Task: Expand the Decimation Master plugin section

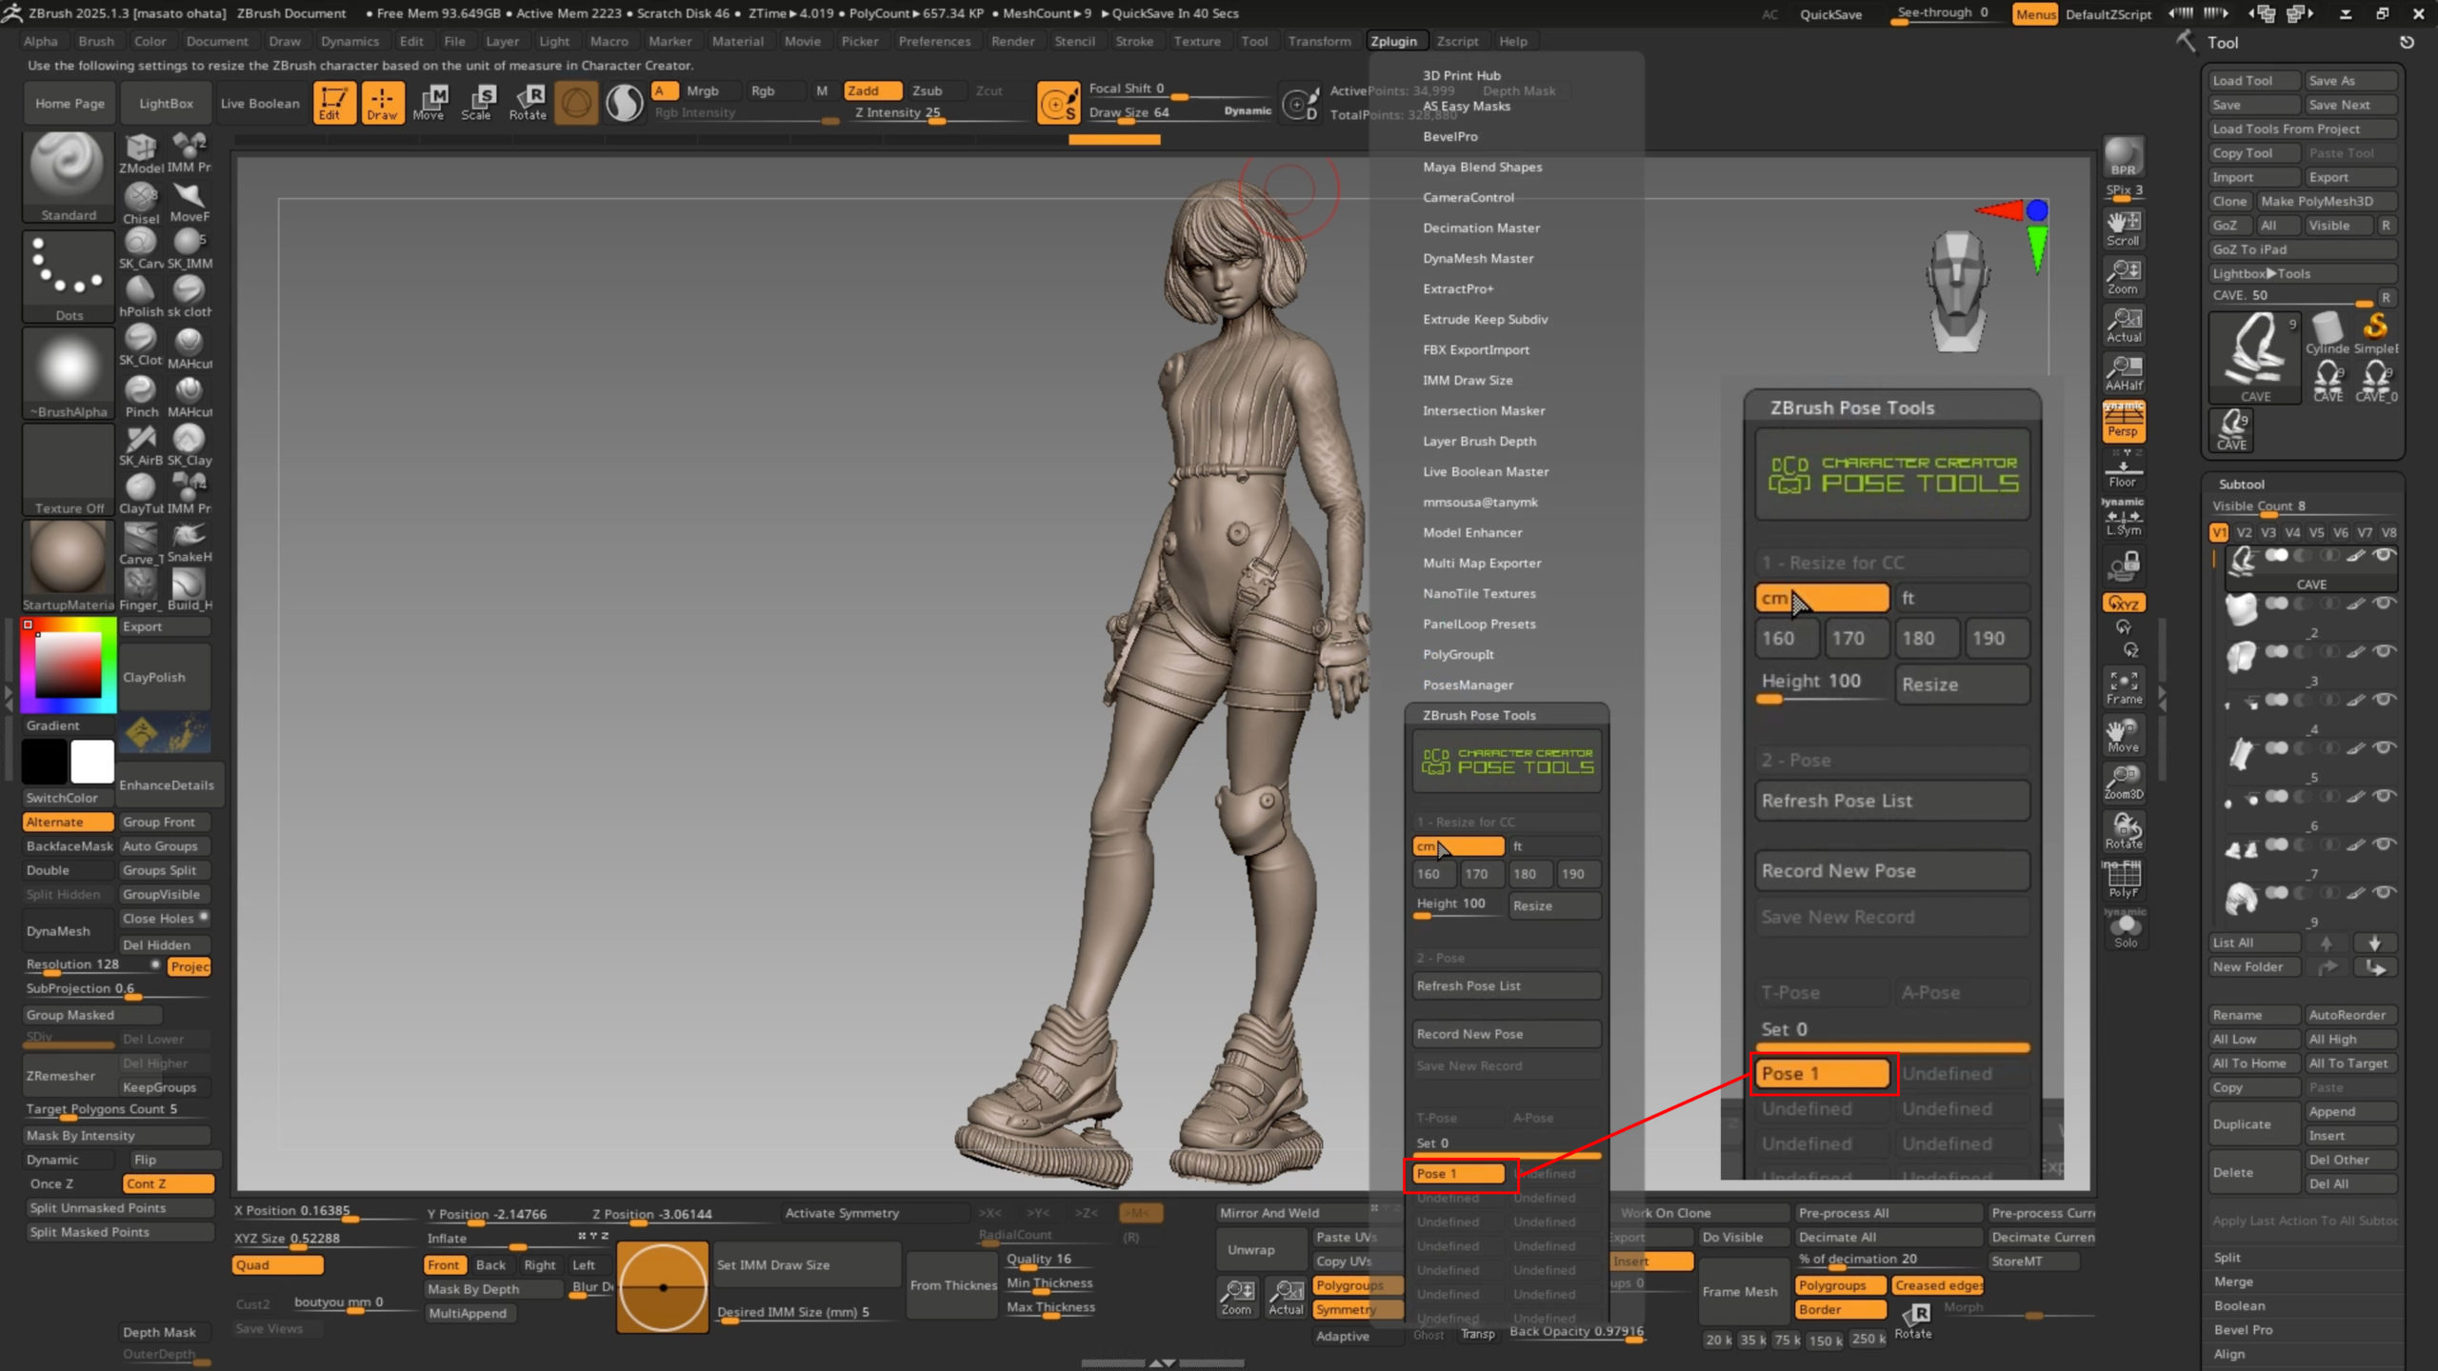Action: tap(1481, 228)
